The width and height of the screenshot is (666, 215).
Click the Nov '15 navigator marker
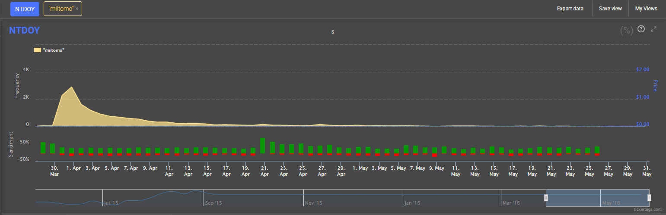click(313, 203)
